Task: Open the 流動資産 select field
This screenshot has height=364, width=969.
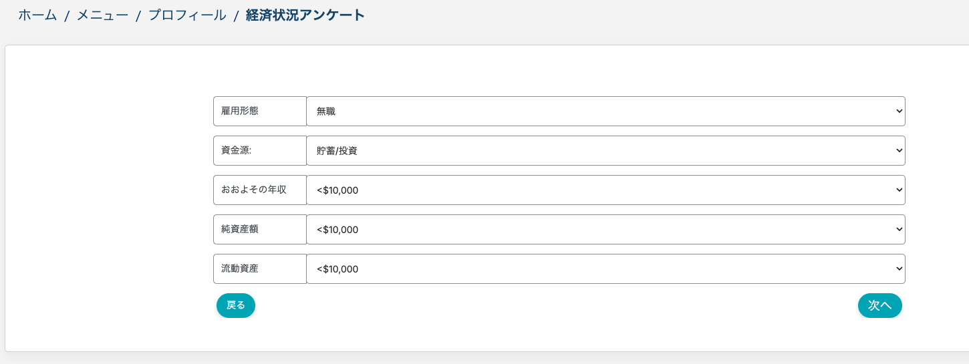Action: tap(605, 269)
